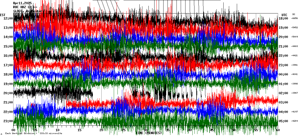The image size is (299, 137).
Task: Click the EST time label "15:00"
Action: 8,46
